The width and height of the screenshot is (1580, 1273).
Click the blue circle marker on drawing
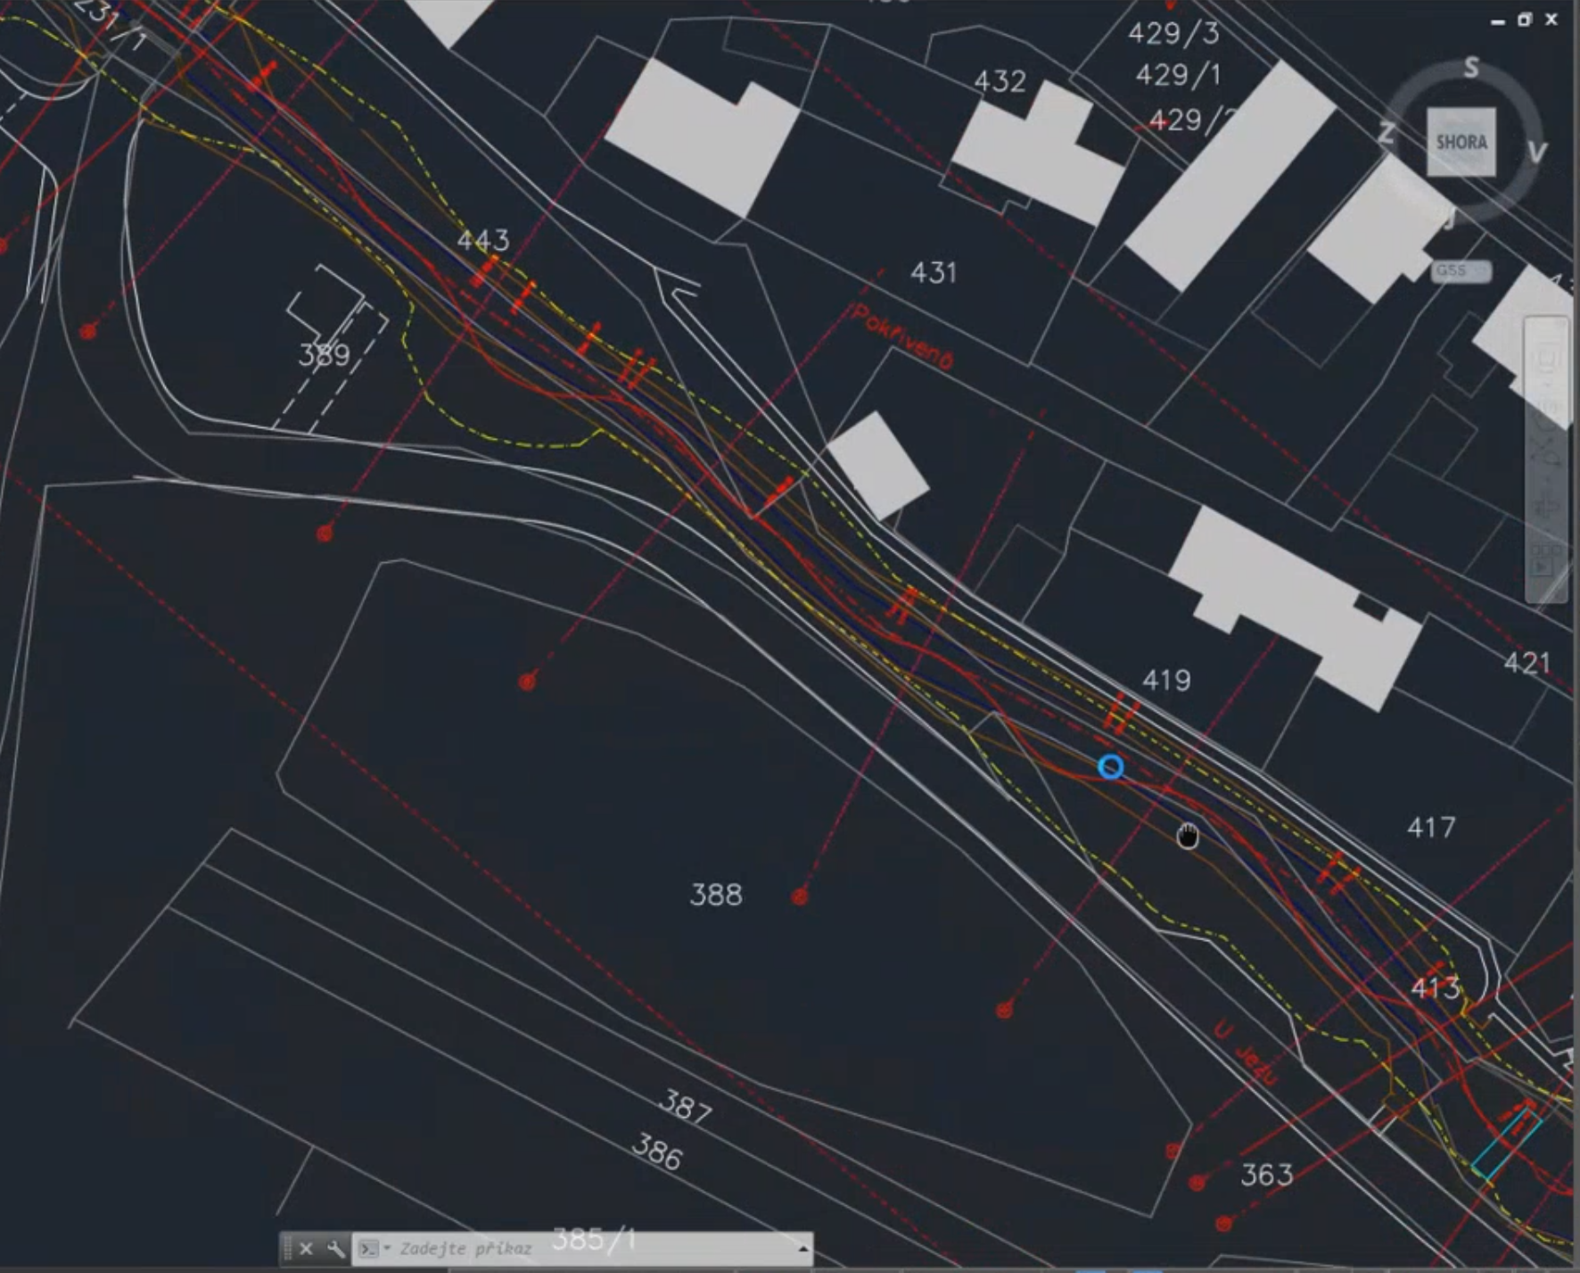(x=1110, y=767)
